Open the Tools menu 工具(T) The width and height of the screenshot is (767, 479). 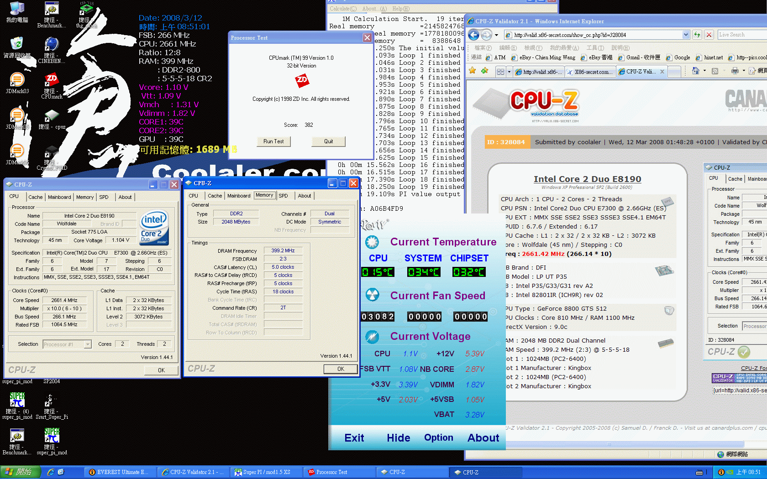tap(595, 47)
